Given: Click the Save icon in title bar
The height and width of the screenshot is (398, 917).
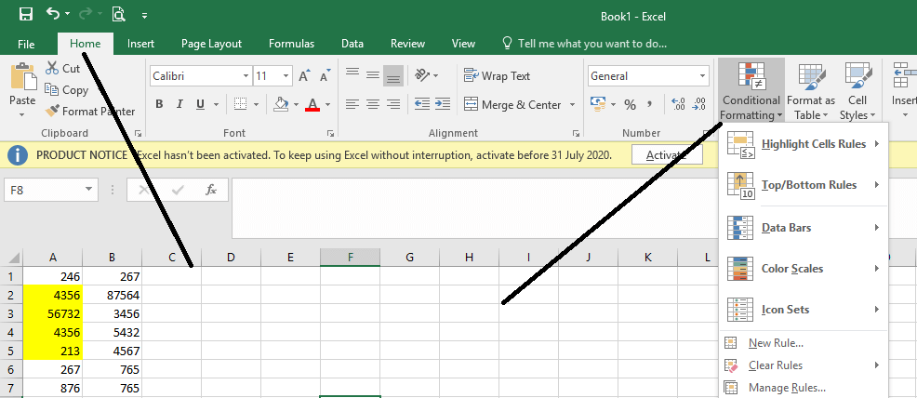Looking at the screenshot, I should point(26,15).
